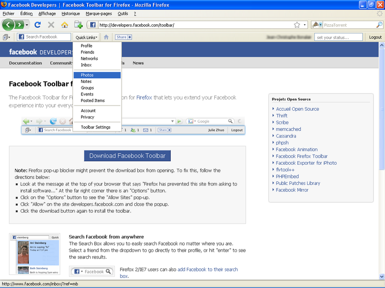Click the Logout toolbar button
The image size is (385, 288).
tap(375, 37)
